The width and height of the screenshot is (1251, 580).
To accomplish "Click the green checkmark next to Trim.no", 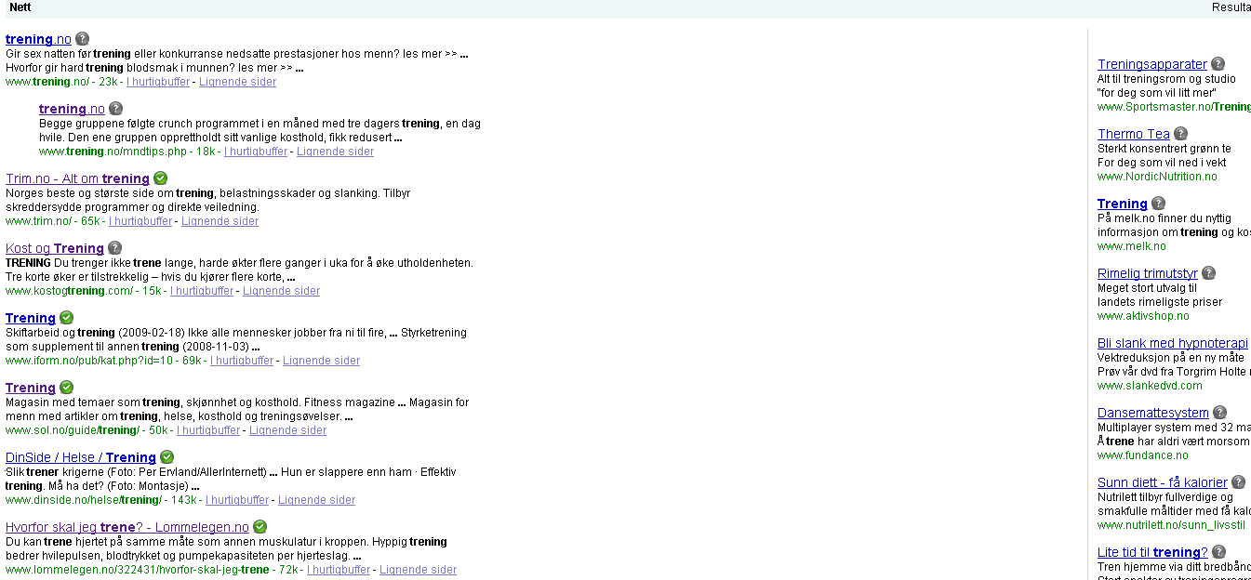I will 160,178.
